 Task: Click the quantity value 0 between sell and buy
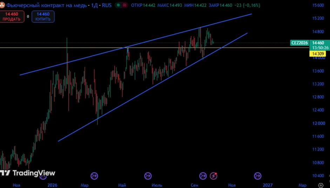pos(28,17)
